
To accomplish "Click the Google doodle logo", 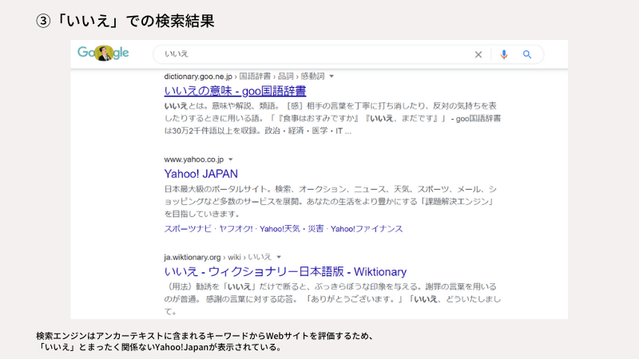I will click(103, 53).
